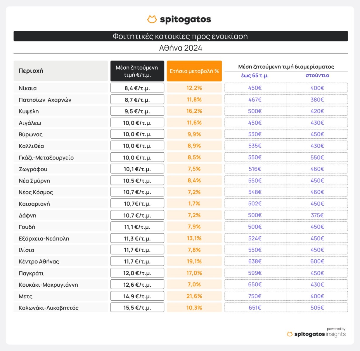Select the 'Νίκαια' area row label
This screenshot has width=360, height=351.
point(28,88)
